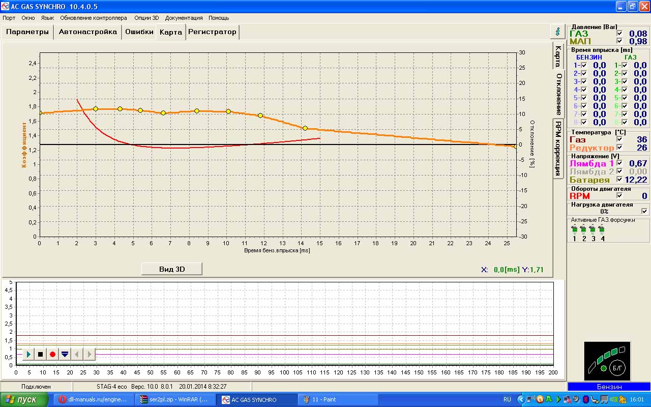Open the пуск Start menu
This screenshot has width=651, height=407.
pyautogui.click(x=24, y=399)
